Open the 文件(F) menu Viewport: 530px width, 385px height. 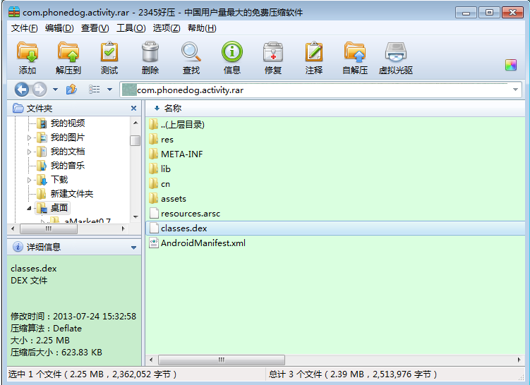coord(24,28)
